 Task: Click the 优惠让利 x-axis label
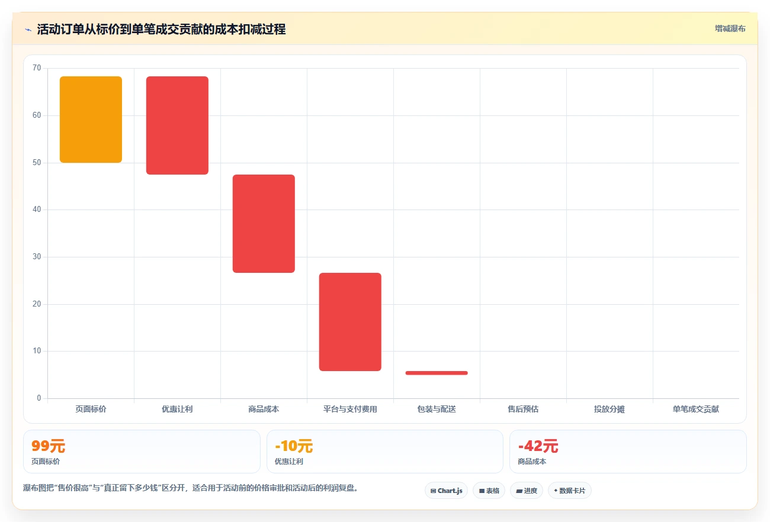click(177, 409)
